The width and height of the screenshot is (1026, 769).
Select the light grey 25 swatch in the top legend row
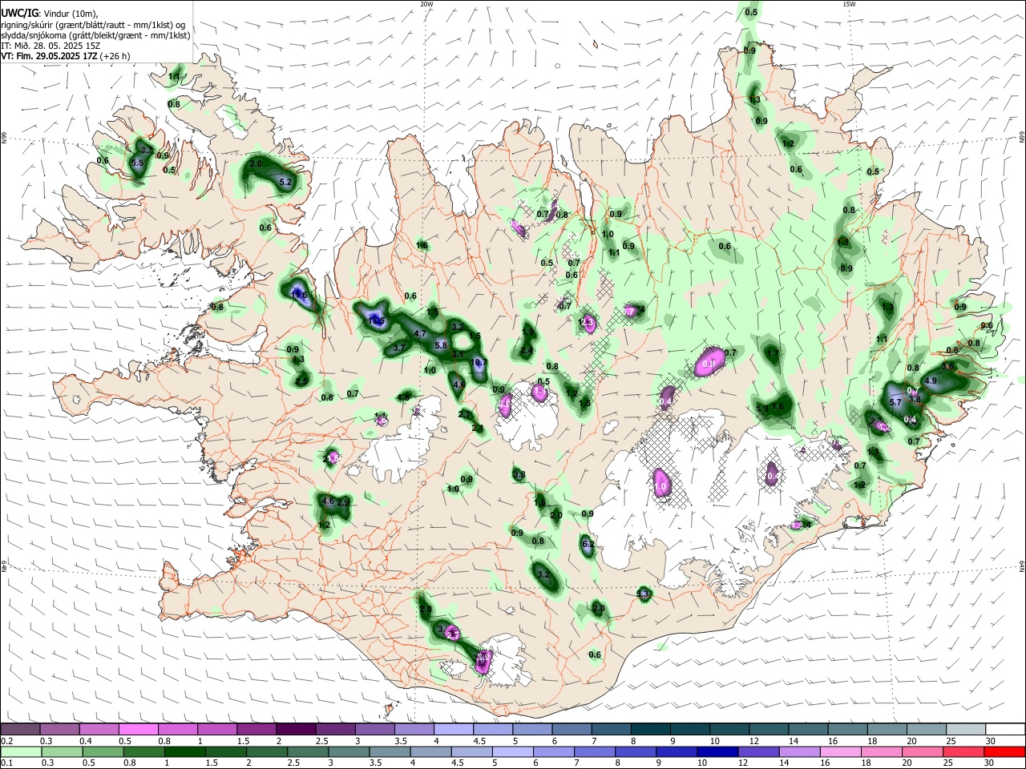[x=966, y=729]
